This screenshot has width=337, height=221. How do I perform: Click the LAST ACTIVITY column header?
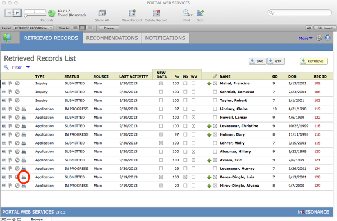click(x=134, y=76)
